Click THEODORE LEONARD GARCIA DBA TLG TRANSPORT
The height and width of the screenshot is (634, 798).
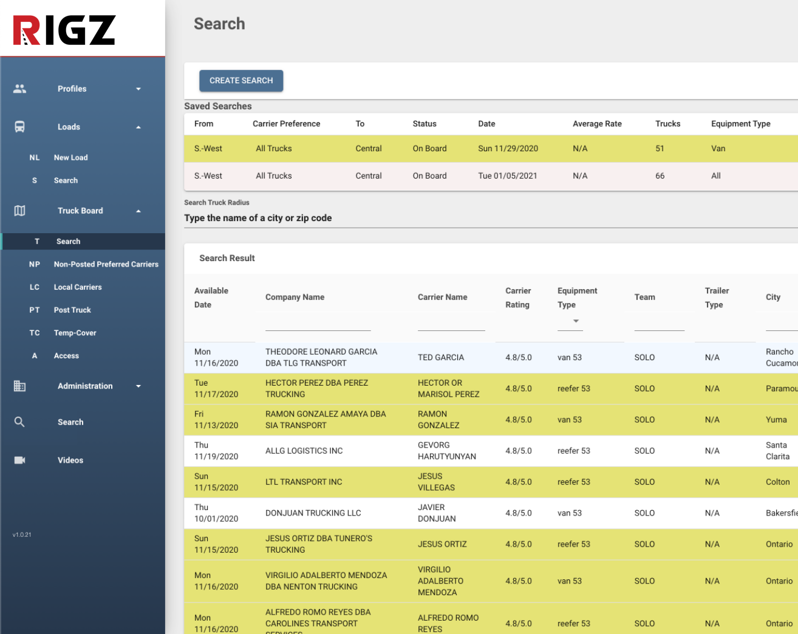(x=321, y=357)
